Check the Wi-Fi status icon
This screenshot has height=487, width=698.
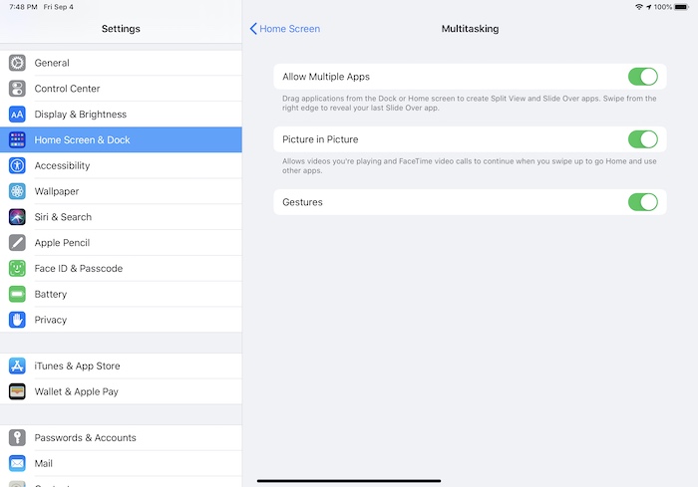[639, 7]
